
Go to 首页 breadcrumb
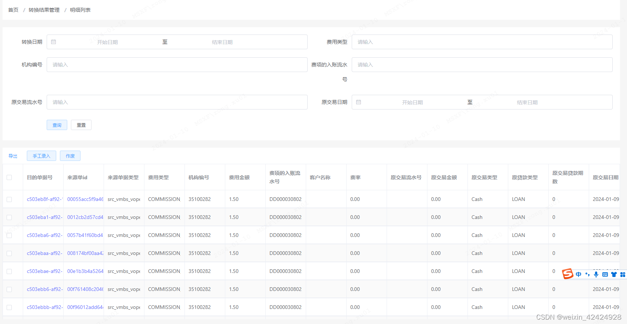(13, 10)
